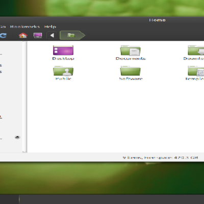Click the blue Reload toolbar icon
The width and height of the screenshot is (204, 204).
click(3, 35)
